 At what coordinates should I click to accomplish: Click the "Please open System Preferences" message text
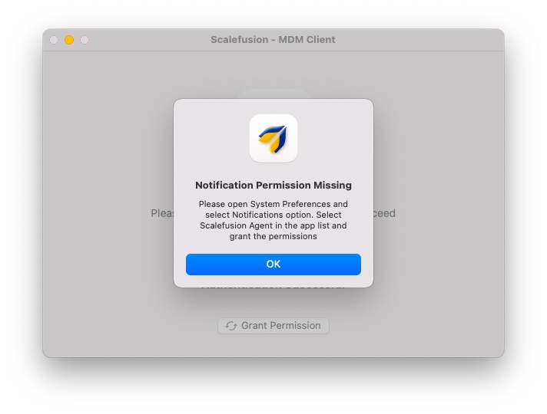tap(273, 220)
